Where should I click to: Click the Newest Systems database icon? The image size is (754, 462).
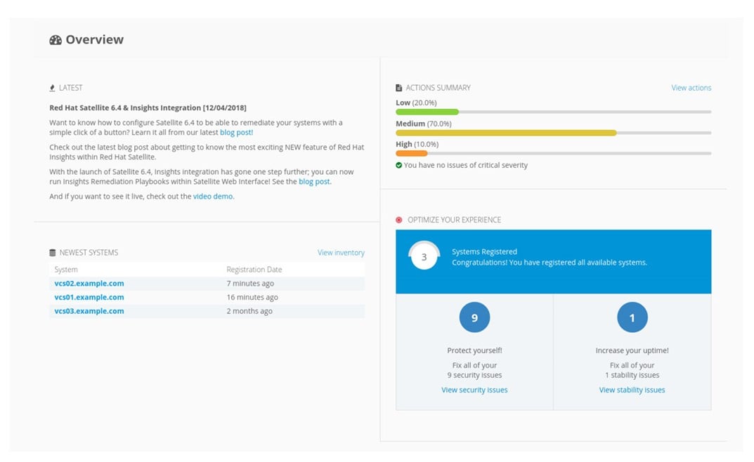tap(52, 253)
